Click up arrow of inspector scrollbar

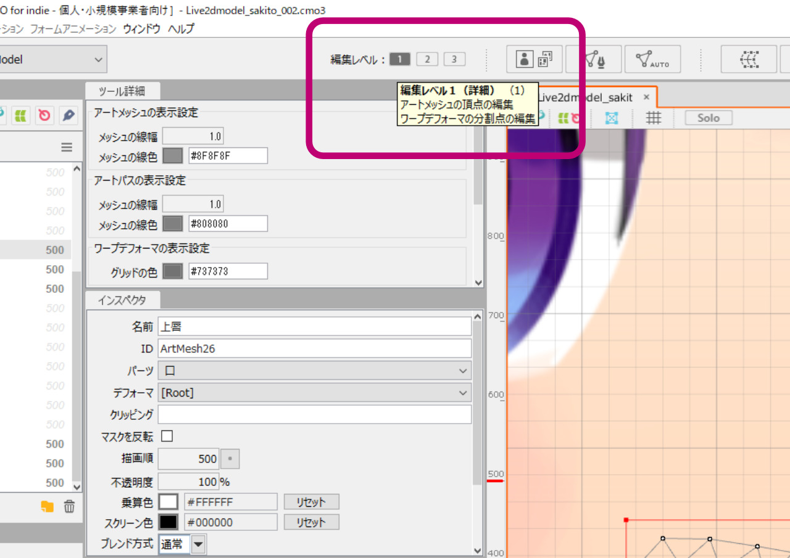pyautogui.click(x=478, y=316)
